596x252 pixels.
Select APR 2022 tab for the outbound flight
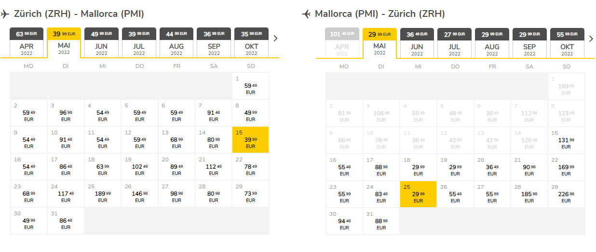click(27, 42)
